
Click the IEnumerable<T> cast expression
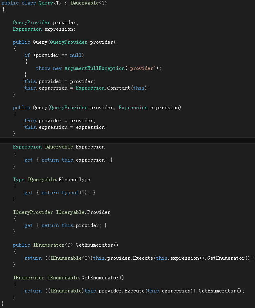click(70, 258)
